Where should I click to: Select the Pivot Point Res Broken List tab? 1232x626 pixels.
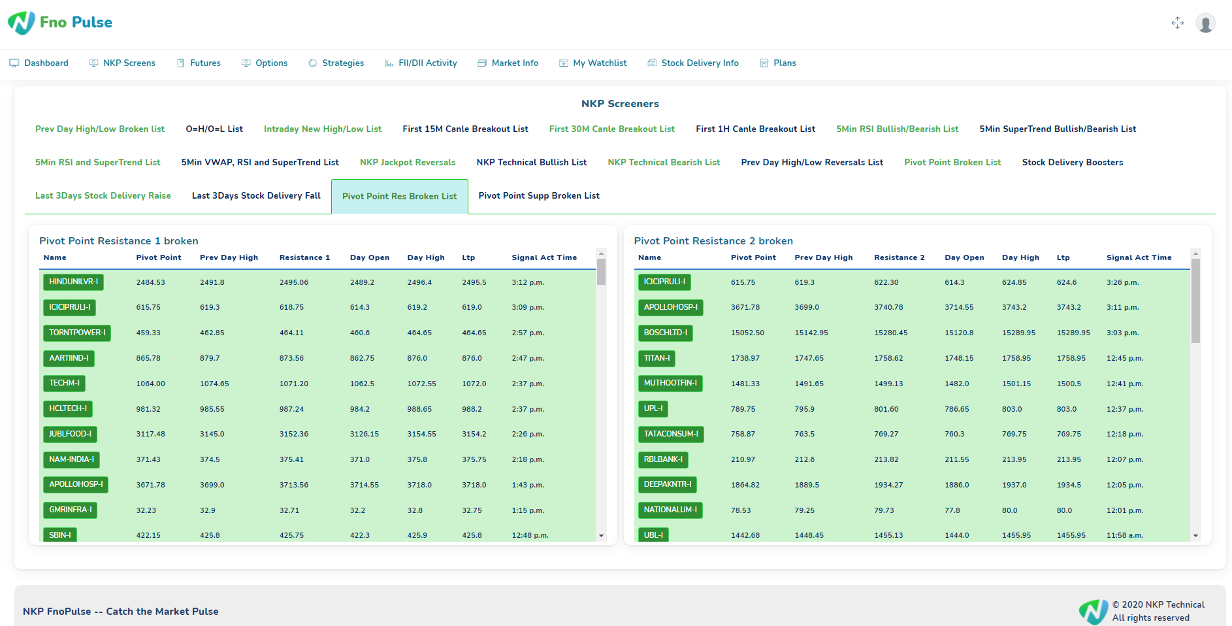(x=400, y=197)
